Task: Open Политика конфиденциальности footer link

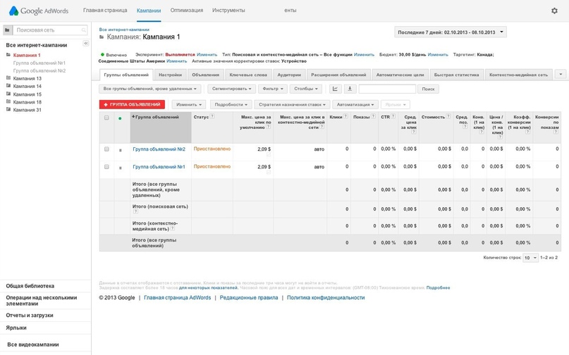Action: [326, 298]
